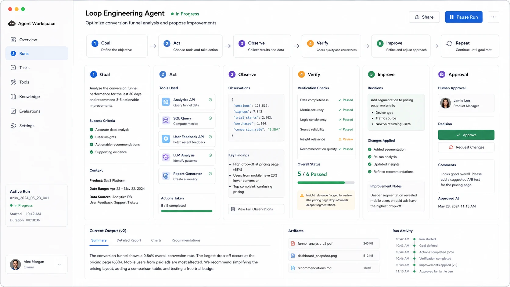The image size is (510, 287).
Task: Click the recommendations.md document icon
Action: [293, 268]
